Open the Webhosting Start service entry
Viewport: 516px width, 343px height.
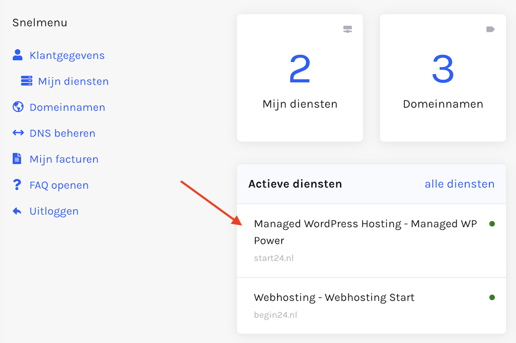333,297
